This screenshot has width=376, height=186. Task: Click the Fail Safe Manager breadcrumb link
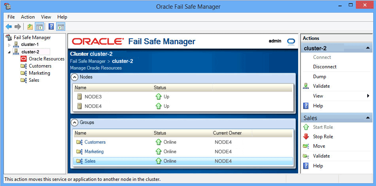coord(88,61)
